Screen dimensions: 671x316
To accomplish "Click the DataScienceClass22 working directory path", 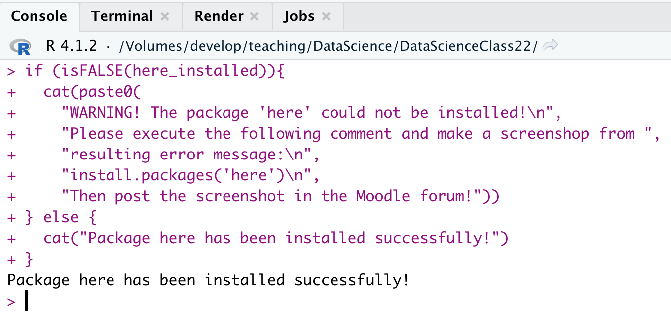I will point(329,46).
